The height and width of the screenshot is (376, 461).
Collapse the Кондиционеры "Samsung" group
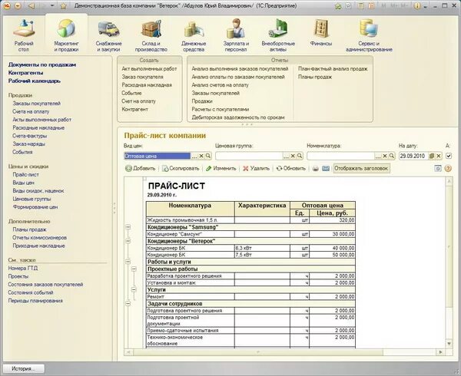point(128,227)
